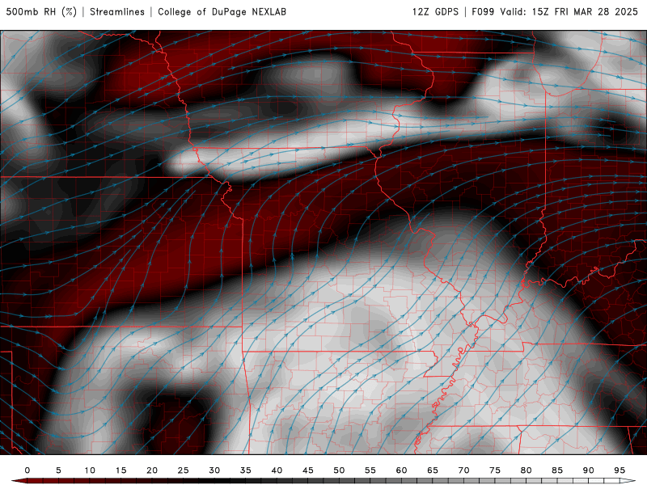Click the colorbar label "30"
Image resolution: width=647 pixels, height=485 pixels.
click(x=214, y=470)
